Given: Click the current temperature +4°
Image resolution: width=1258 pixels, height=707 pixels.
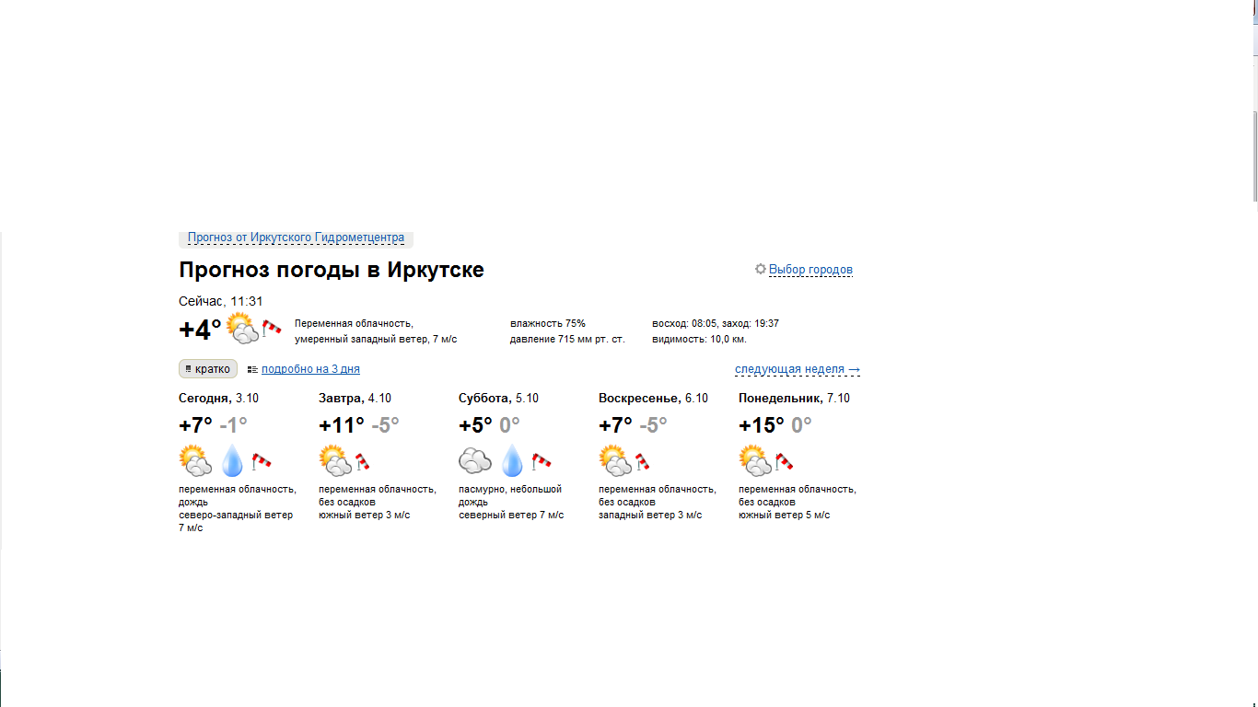Looking at the screenshot, I should (200, 330).
